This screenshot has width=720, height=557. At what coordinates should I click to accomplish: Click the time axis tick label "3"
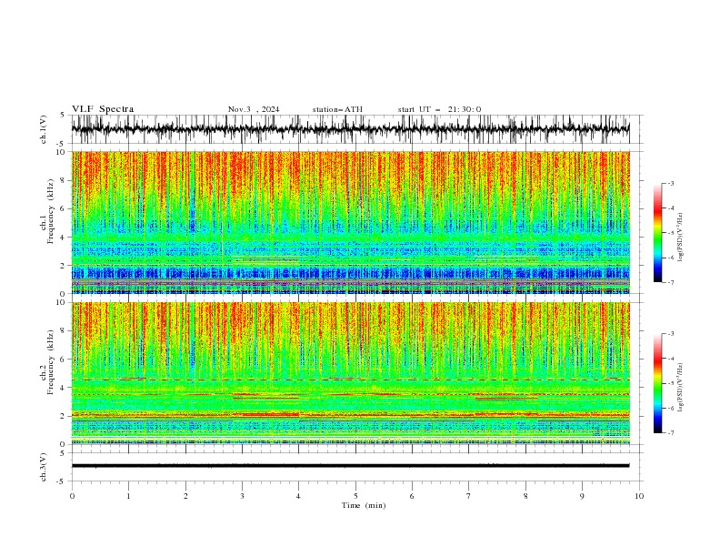(x=242, y=496)
